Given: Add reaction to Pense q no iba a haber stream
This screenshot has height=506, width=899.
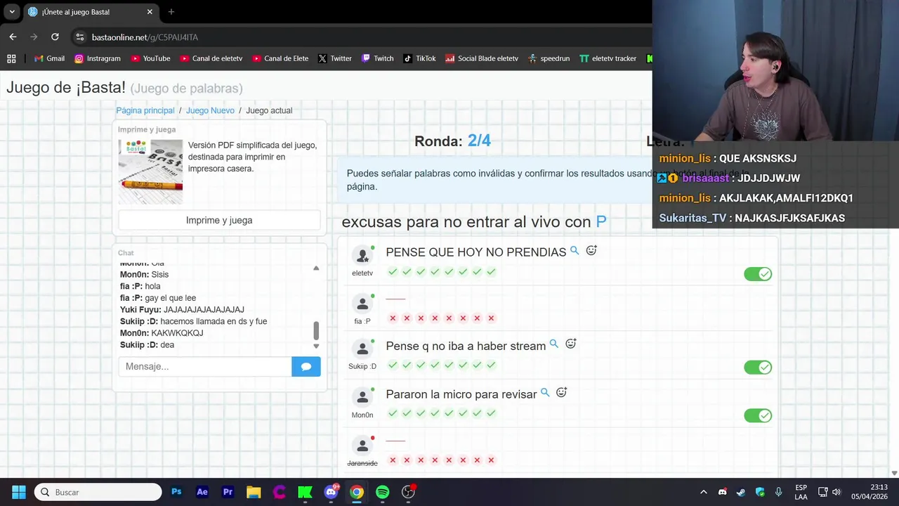Looking at the screenshot, I should (571, 344).
